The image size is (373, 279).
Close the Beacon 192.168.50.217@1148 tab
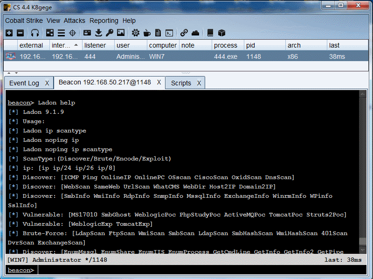[x=159, y=82]
